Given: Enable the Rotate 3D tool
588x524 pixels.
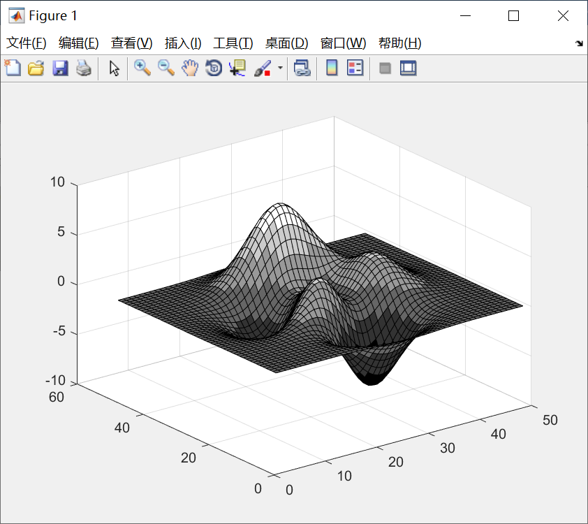Looking at the screenshot, I should coord(214,68).
